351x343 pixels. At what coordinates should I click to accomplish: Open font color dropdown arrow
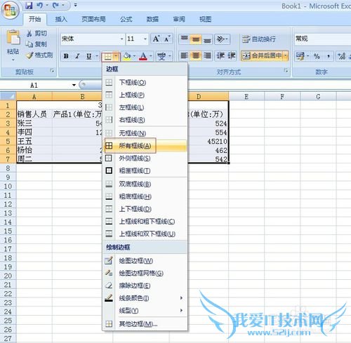point(151,56)
